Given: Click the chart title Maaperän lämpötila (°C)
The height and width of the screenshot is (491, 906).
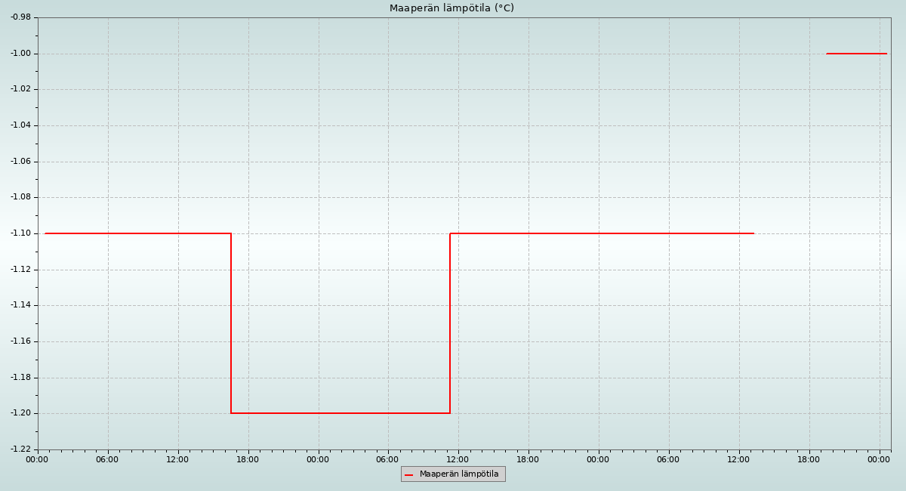Looking at the screenshot, I should [x=451, y=8].
